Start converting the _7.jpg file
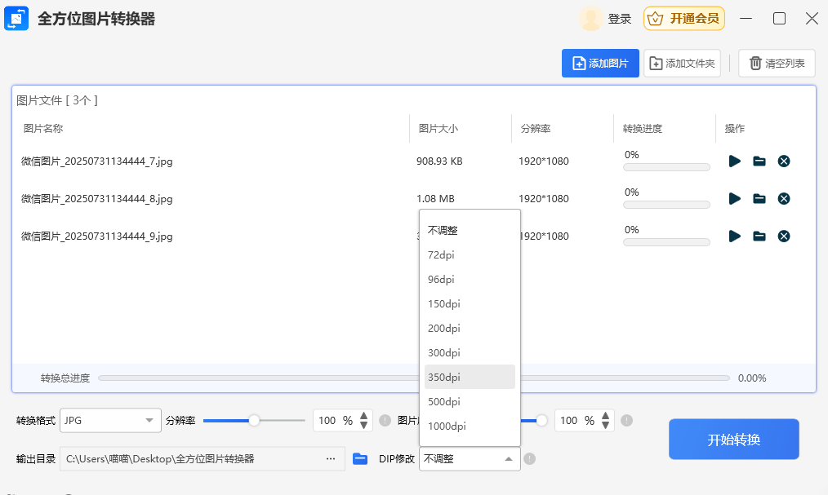 click(734, 161)
